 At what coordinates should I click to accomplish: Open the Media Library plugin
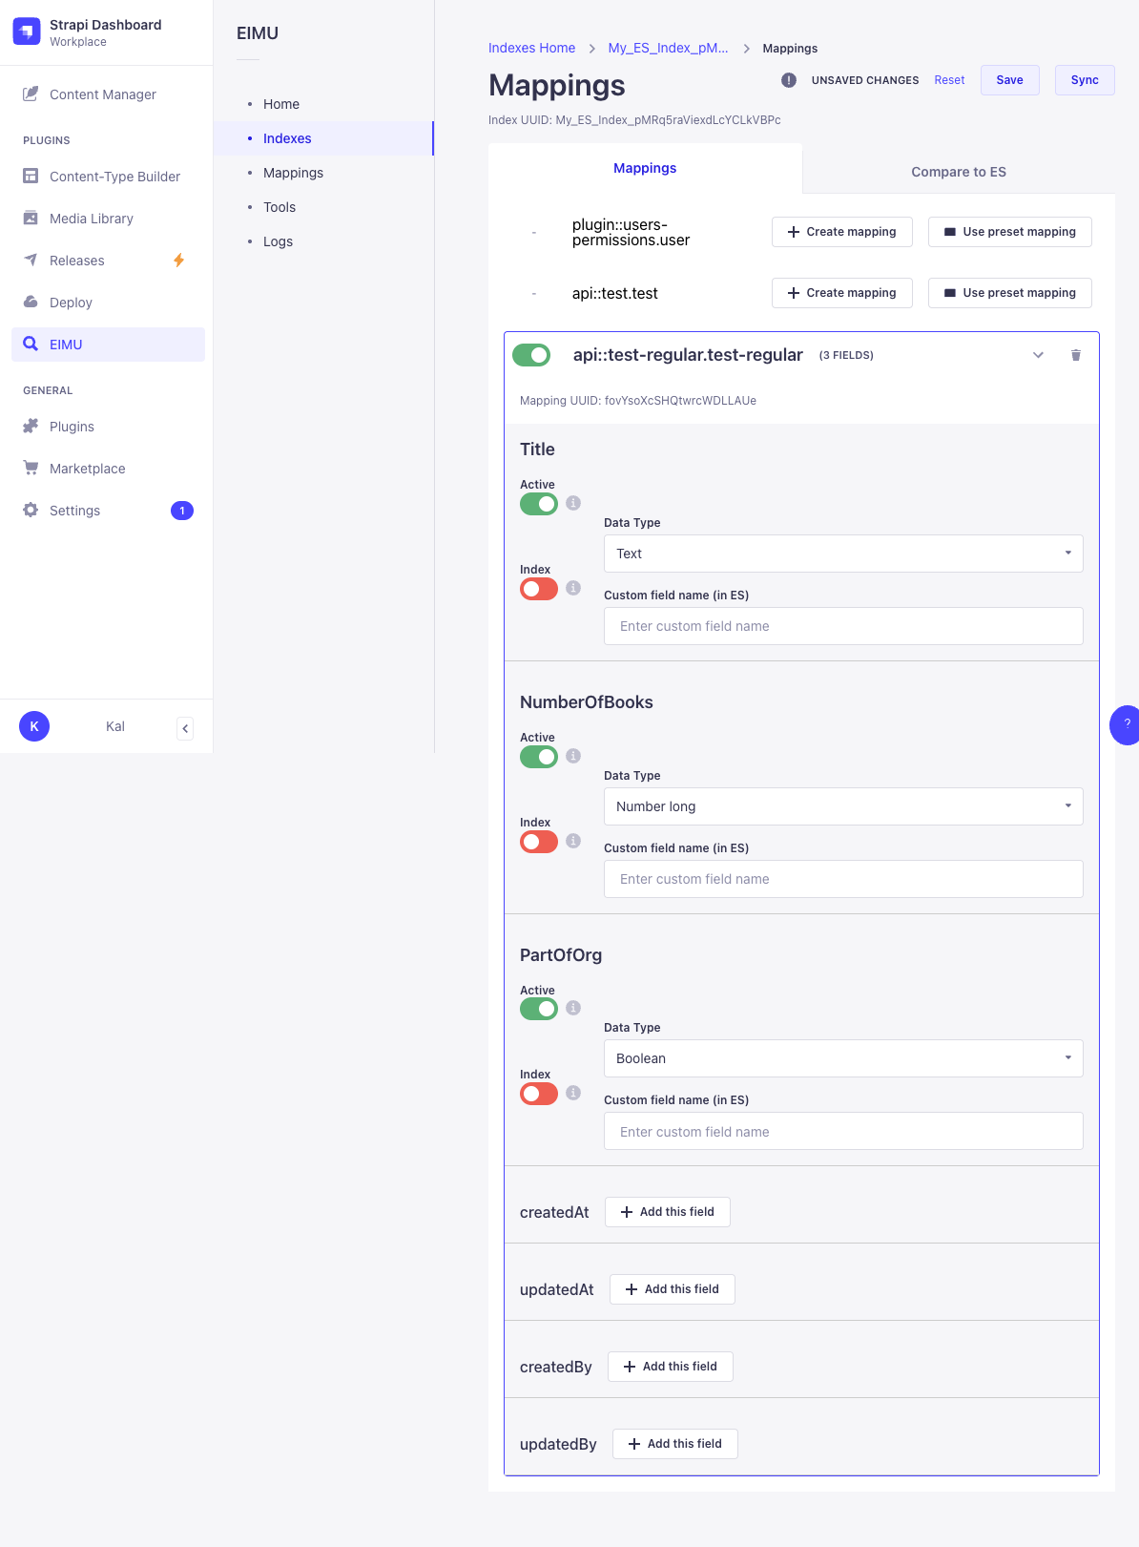(x=91, y=219)
